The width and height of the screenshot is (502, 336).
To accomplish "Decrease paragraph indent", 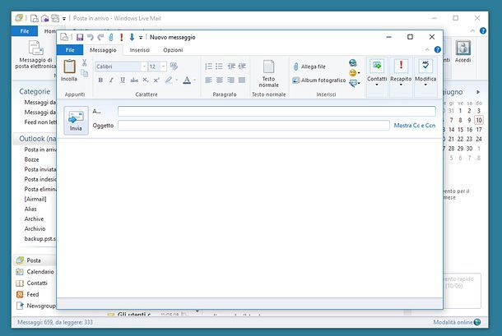I will (231, 67).
